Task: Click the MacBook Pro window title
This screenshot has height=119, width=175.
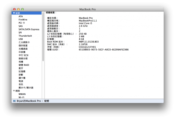Action: 87,9
